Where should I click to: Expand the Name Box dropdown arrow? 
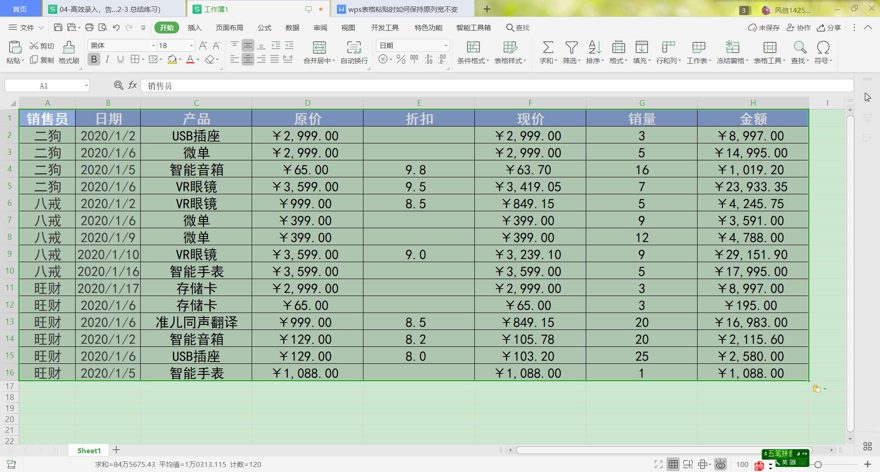(x=86, y=86)
